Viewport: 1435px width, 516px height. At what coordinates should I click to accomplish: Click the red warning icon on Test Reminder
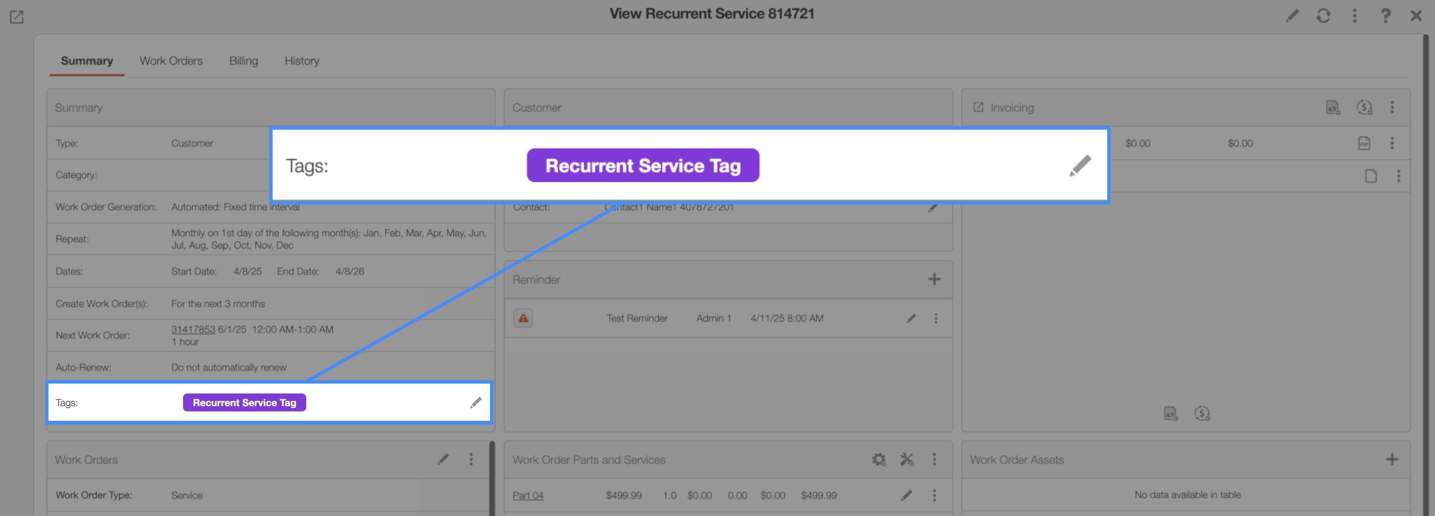pyautogui.click(x=523, y=318)
